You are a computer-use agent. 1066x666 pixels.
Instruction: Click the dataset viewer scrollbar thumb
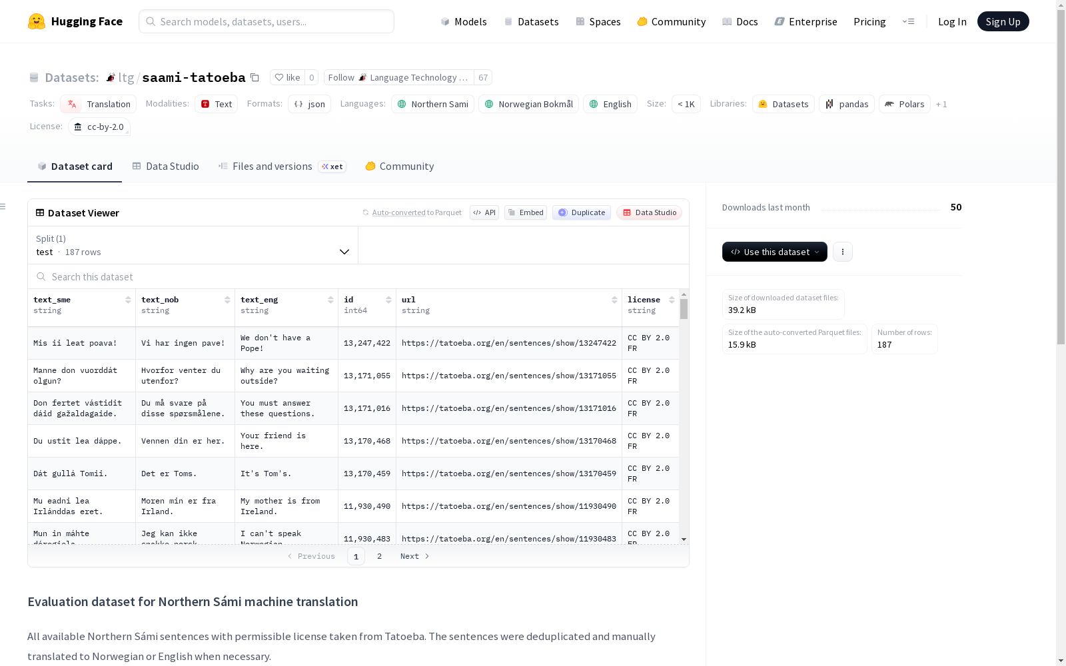click(x=684, y=309)
